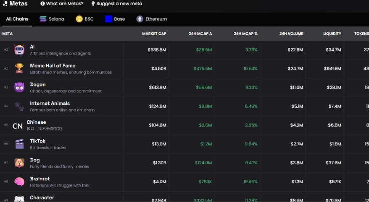The height and width of the screenshot is (202, 369).
Task: Click the bear icon for Character meta
Action: click(19, 199)
